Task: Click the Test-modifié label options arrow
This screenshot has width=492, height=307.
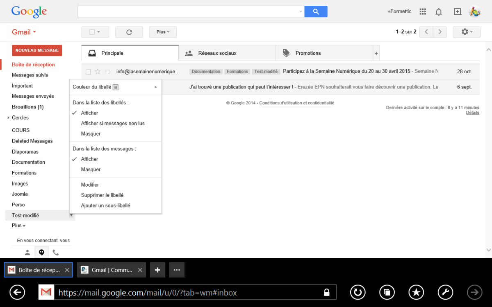Action: pos(71,215)
